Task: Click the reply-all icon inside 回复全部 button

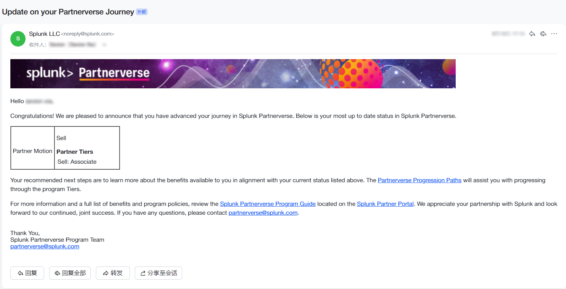Action: pyautogui.click(x=57, y=273)
